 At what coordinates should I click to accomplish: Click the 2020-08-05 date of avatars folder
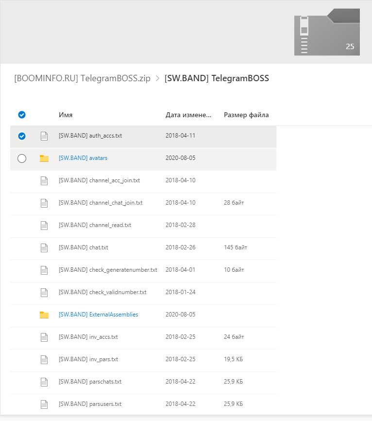point(180,158)
